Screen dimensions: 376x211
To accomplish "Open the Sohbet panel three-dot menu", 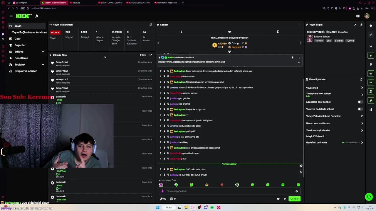I will 300,25.
